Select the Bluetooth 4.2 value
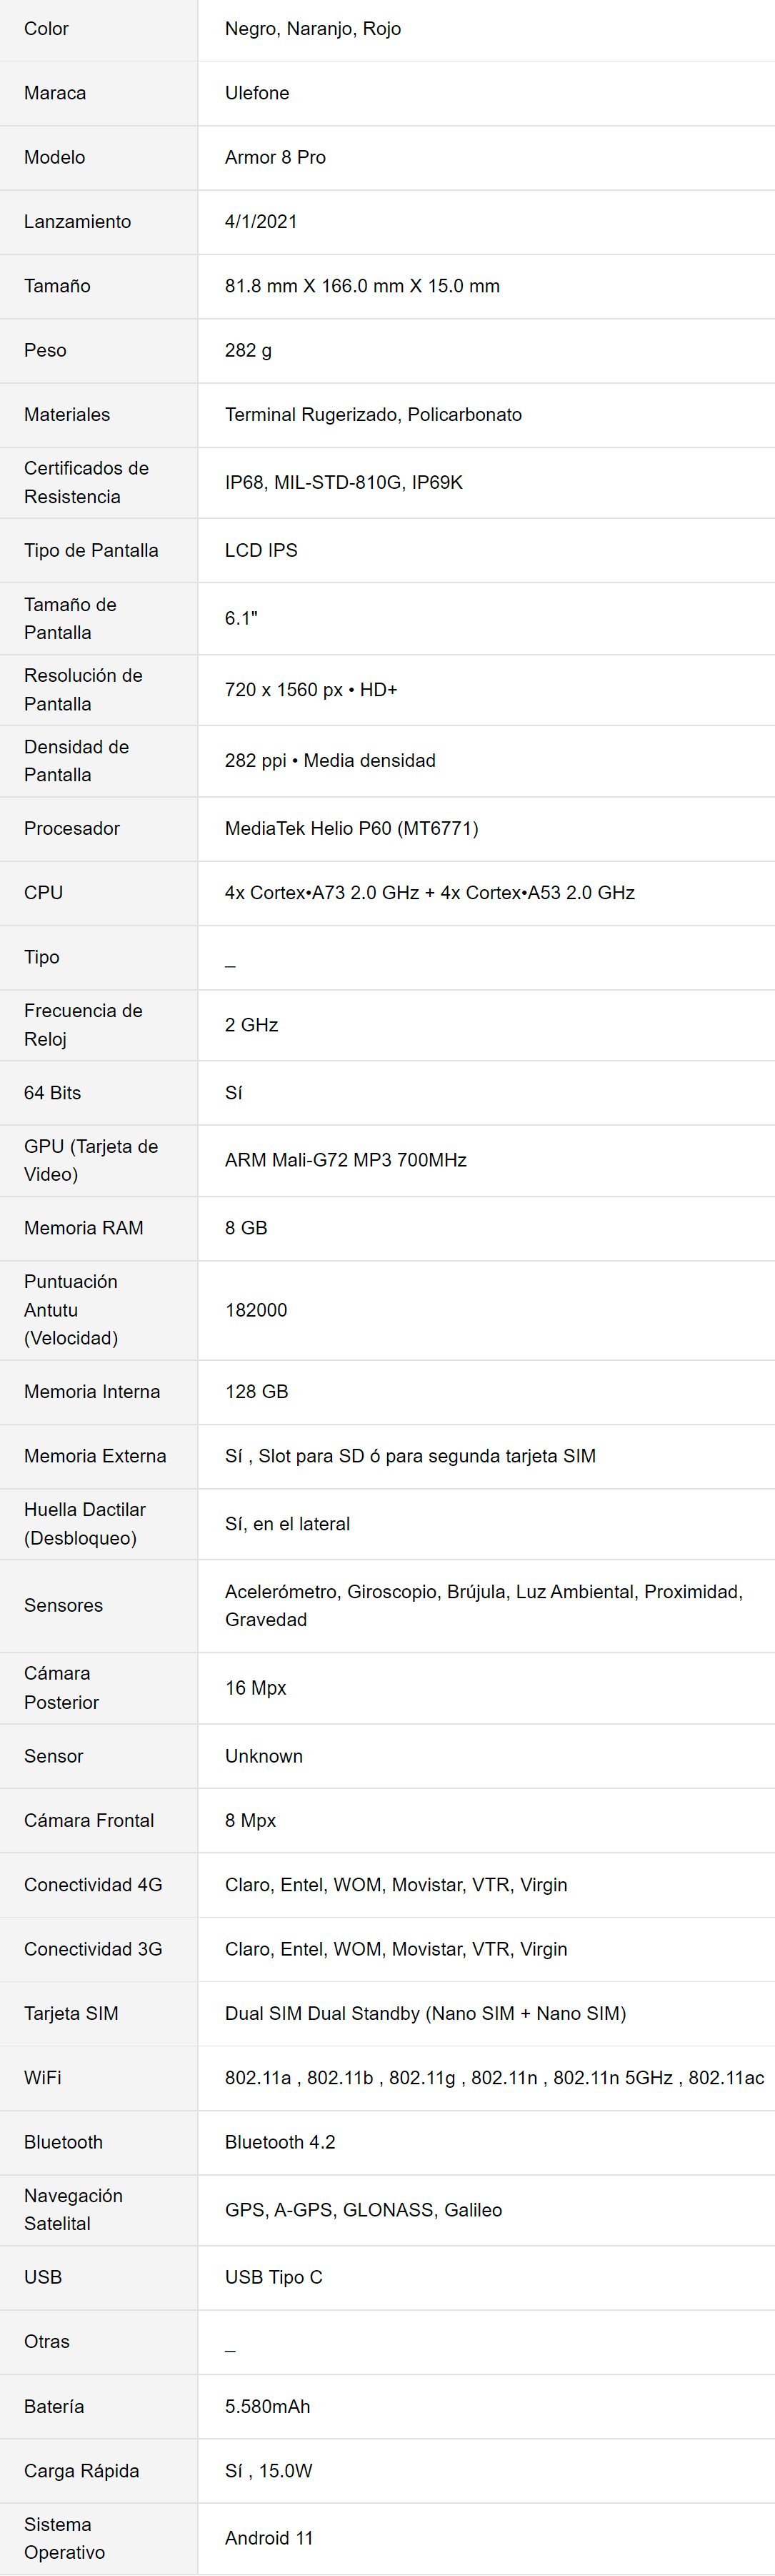 279,2142
